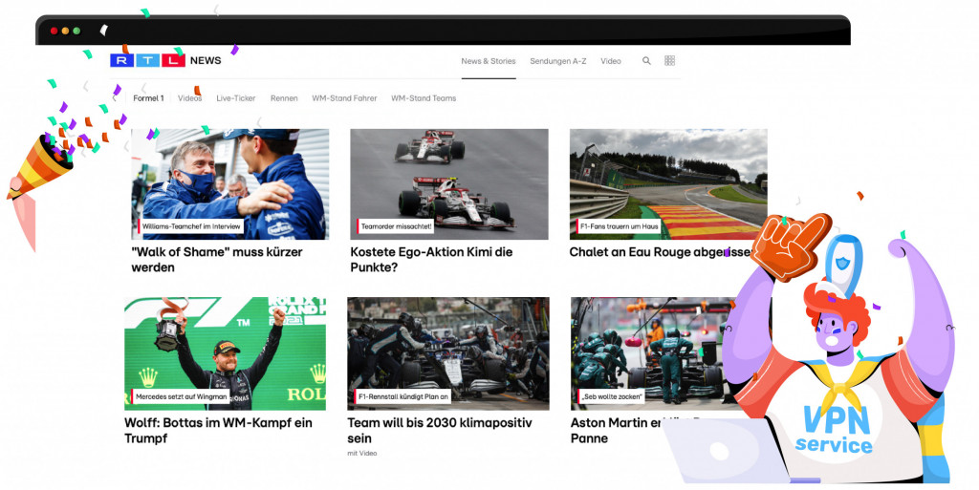This screenshot has width=979, height=490.
Task: Select the News & Stories tab
Action: coord(488,61)
